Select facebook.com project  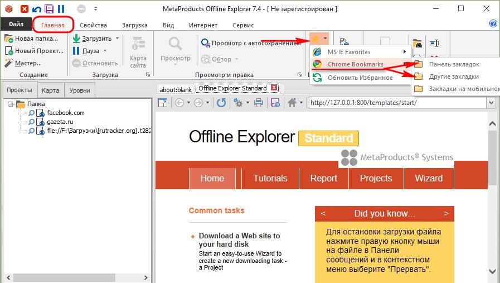[x=66, y=113]
